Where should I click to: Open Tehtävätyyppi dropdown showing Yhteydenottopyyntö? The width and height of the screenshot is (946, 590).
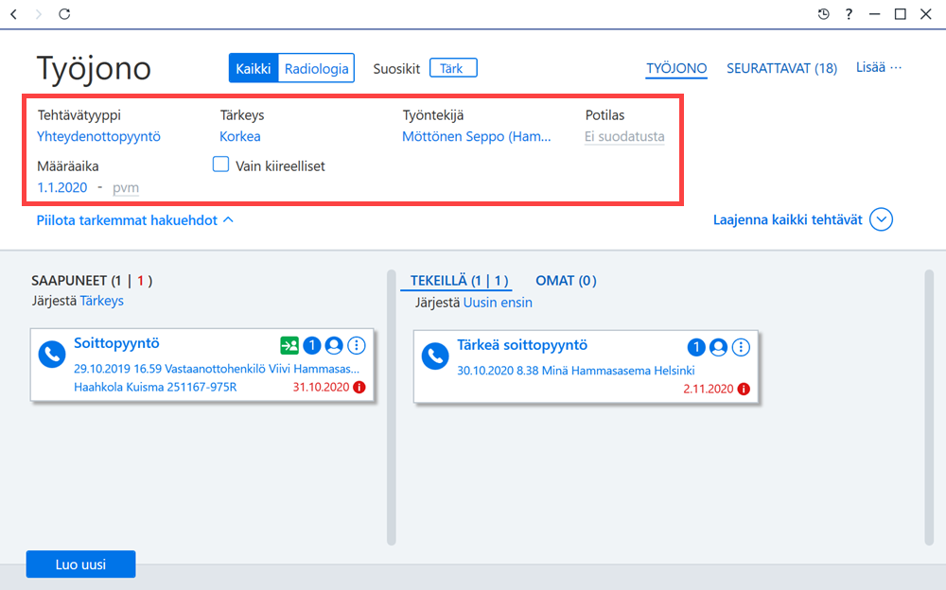99,137
